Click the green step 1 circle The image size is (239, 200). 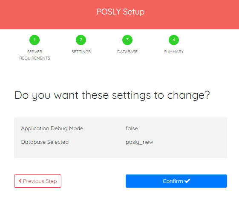(x=35, y=40)
